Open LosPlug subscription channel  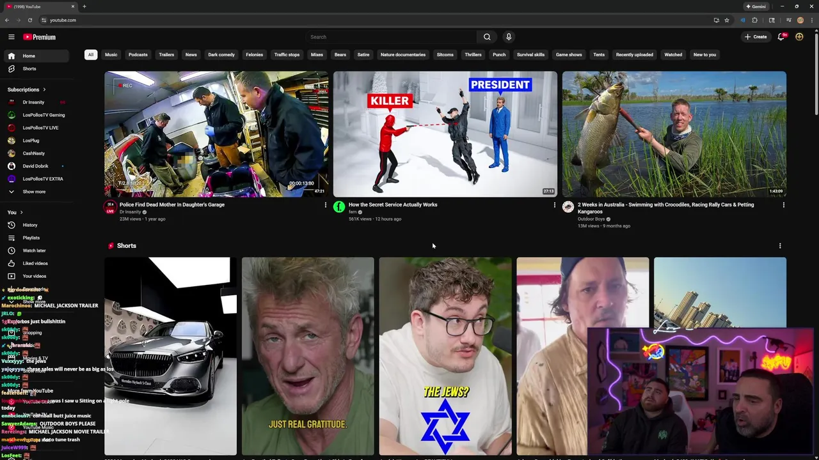point(37,141)
